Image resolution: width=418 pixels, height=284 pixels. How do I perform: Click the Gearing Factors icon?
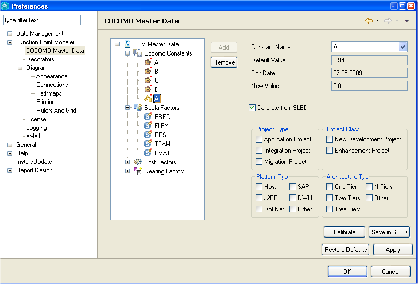tap(137, 171)
